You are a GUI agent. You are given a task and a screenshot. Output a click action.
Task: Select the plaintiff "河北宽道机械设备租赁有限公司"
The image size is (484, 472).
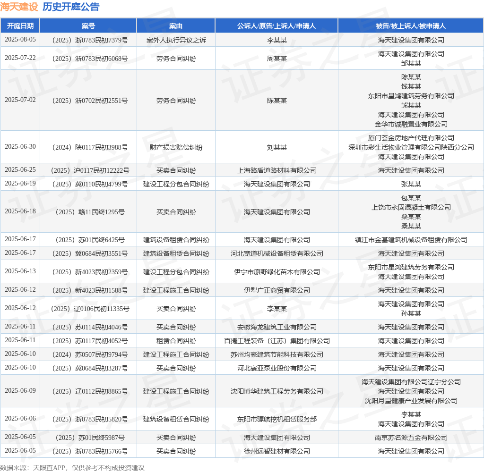[x=277, y=253]
